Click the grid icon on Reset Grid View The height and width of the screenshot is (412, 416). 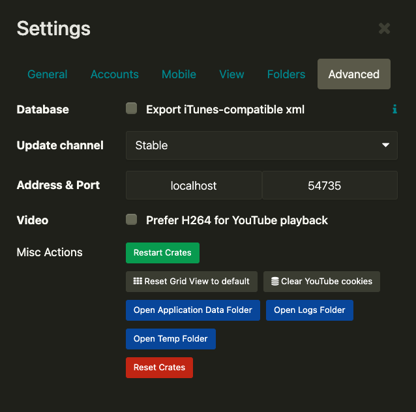coord(138,282)
